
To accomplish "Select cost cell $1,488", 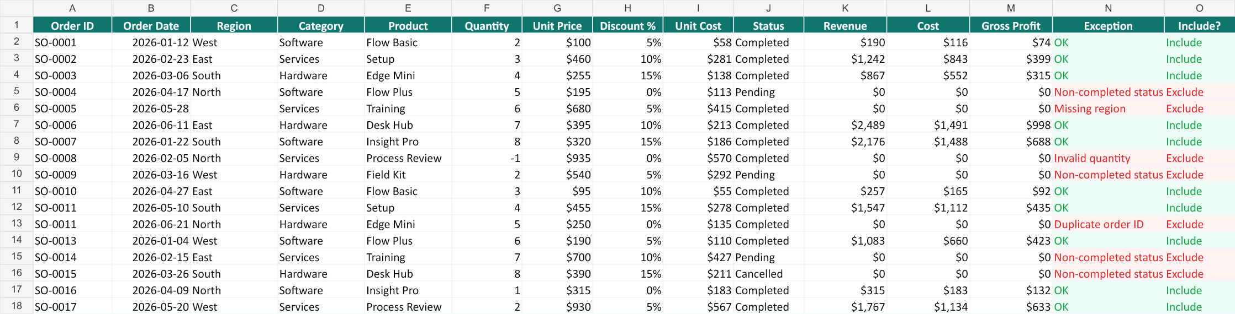I will click(x=928, y=141).
